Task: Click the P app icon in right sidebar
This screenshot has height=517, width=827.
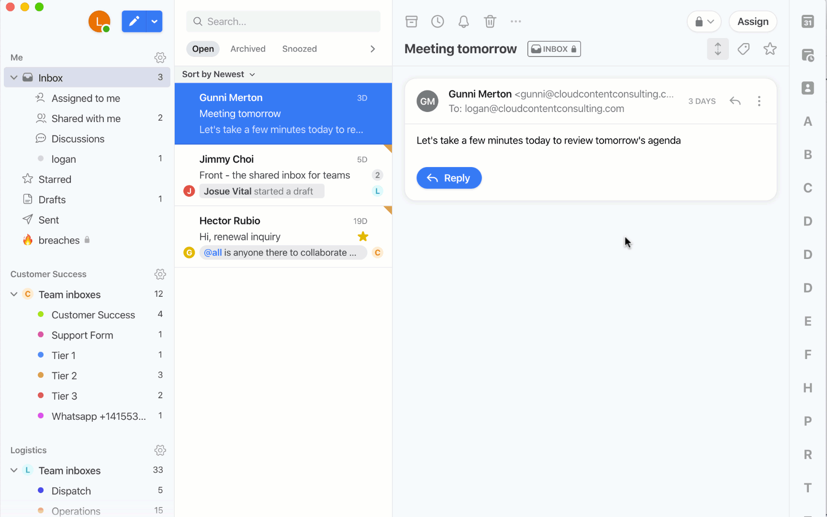Action: (808, 421)
